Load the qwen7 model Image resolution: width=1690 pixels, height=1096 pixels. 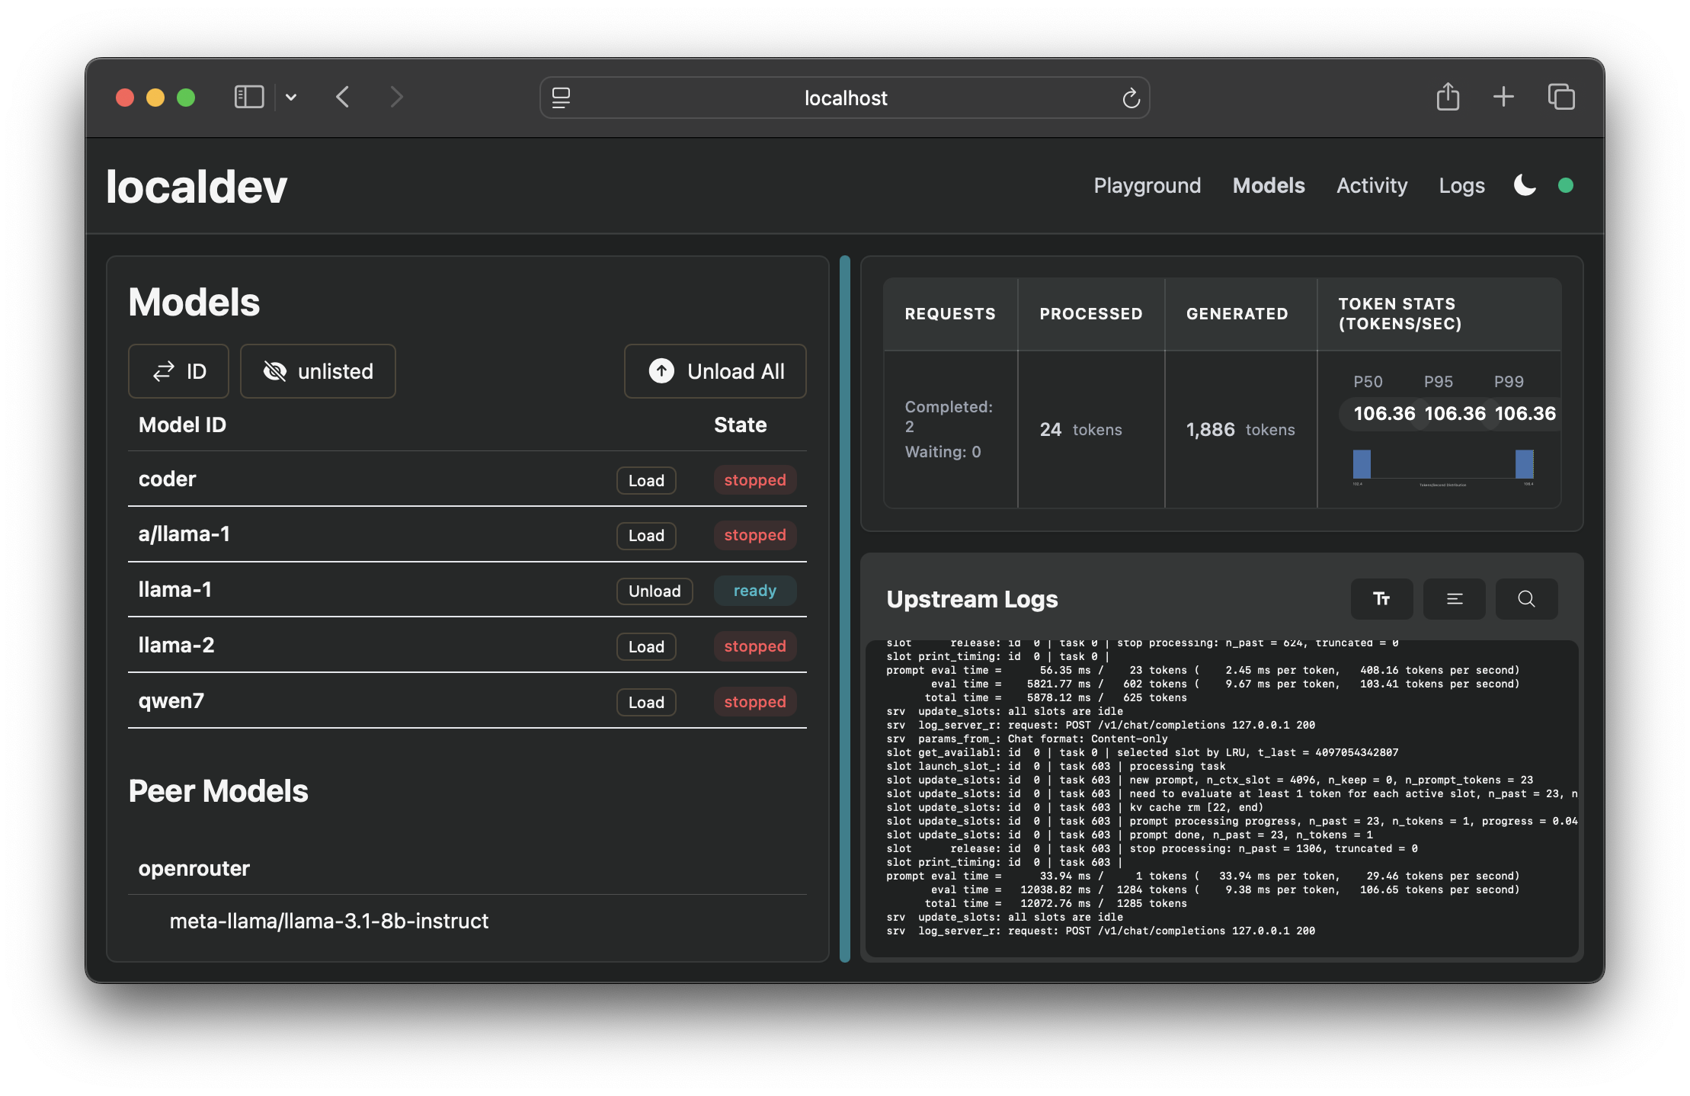point(645,703)
